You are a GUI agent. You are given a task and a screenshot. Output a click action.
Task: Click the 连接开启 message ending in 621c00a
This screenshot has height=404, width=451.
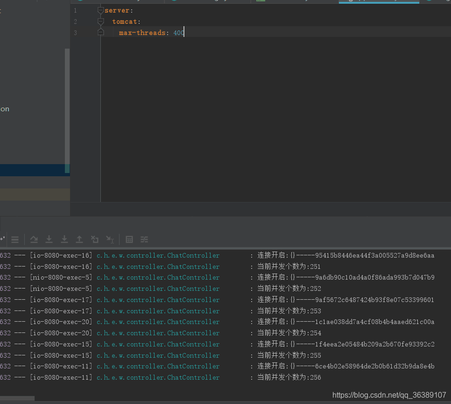(346, 322)
